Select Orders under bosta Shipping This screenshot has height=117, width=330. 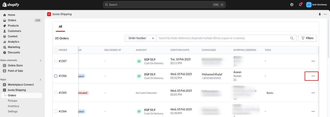(x=22, y=95)
